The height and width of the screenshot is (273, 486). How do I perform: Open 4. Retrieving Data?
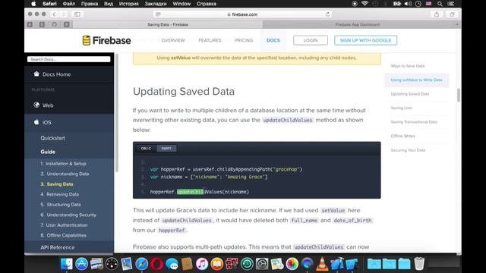click(59, 194)
